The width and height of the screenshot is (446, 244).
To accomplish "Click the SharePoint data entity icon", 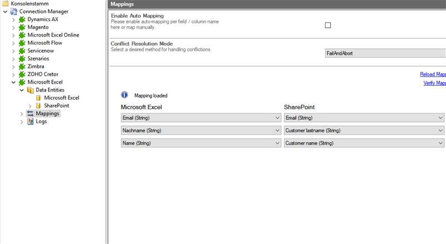I will [x=38, y=105].
